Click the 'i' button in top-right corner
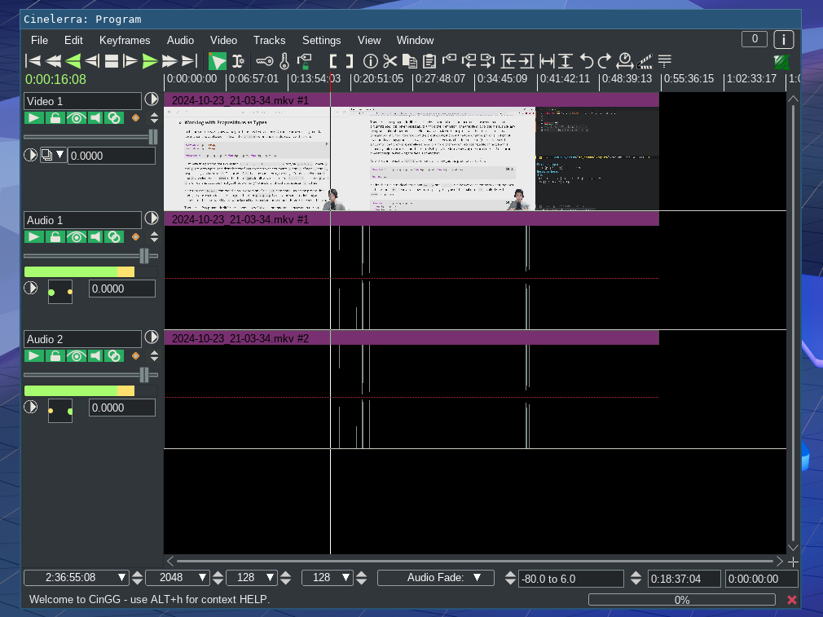This screenshot has width=823, height=617. pyautogui.click(x=783, y=39)
